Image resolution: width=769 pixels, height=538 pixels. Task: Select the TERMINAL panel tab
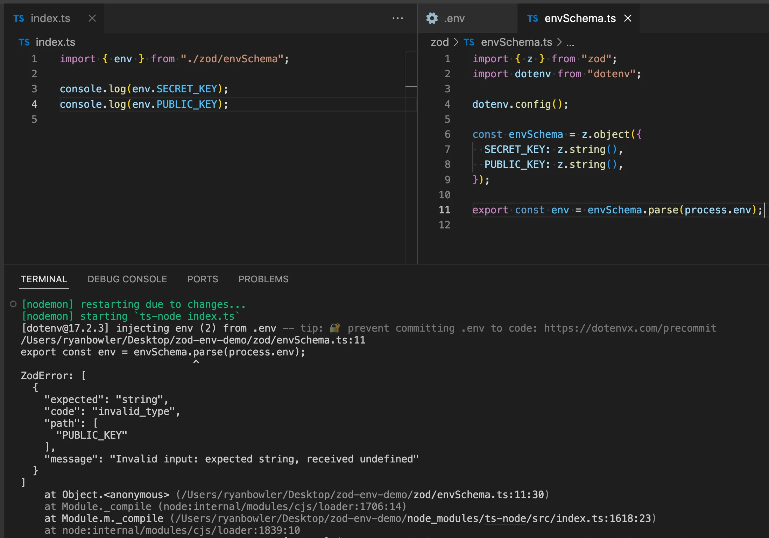pos(44,279)
